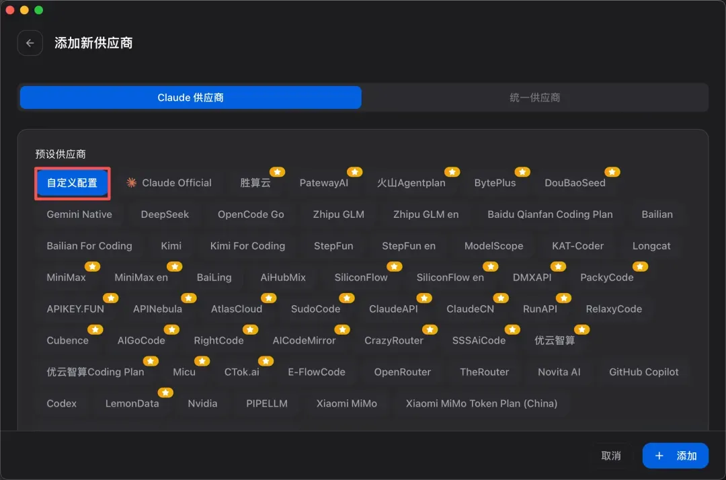Click the star badge on MiniMax en
The width and height of the screenshot is (726, 480).
(x=175, y=266)
